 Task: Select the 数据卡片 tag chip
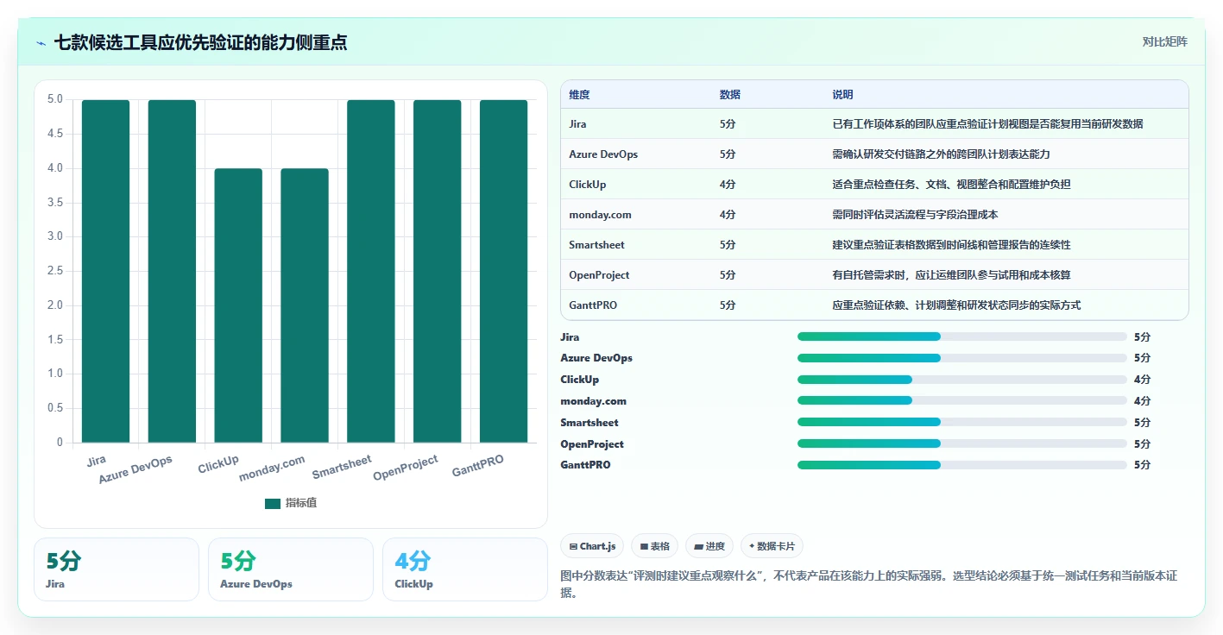772,546
